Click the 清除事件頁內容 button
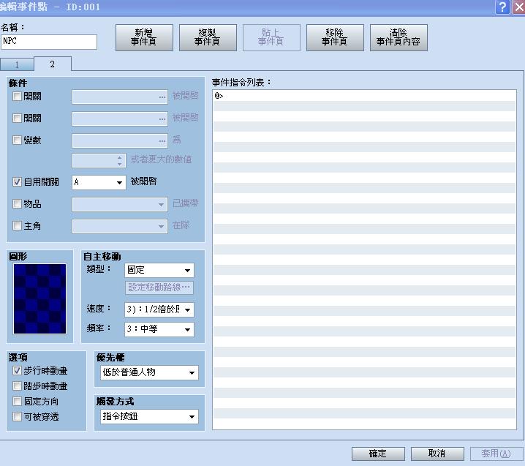Viewport: 525px width, 466px height. [399, 37]
